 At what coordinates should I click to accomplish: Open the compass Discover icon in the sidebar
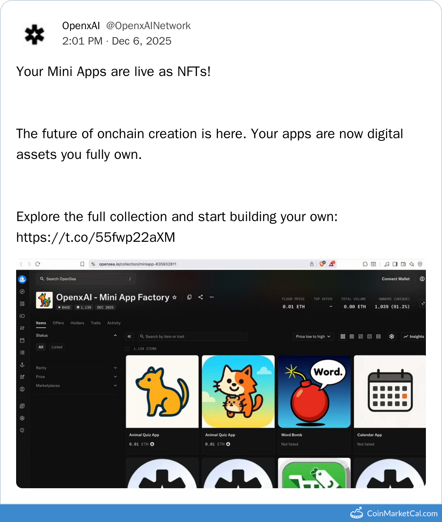point(22,292)
